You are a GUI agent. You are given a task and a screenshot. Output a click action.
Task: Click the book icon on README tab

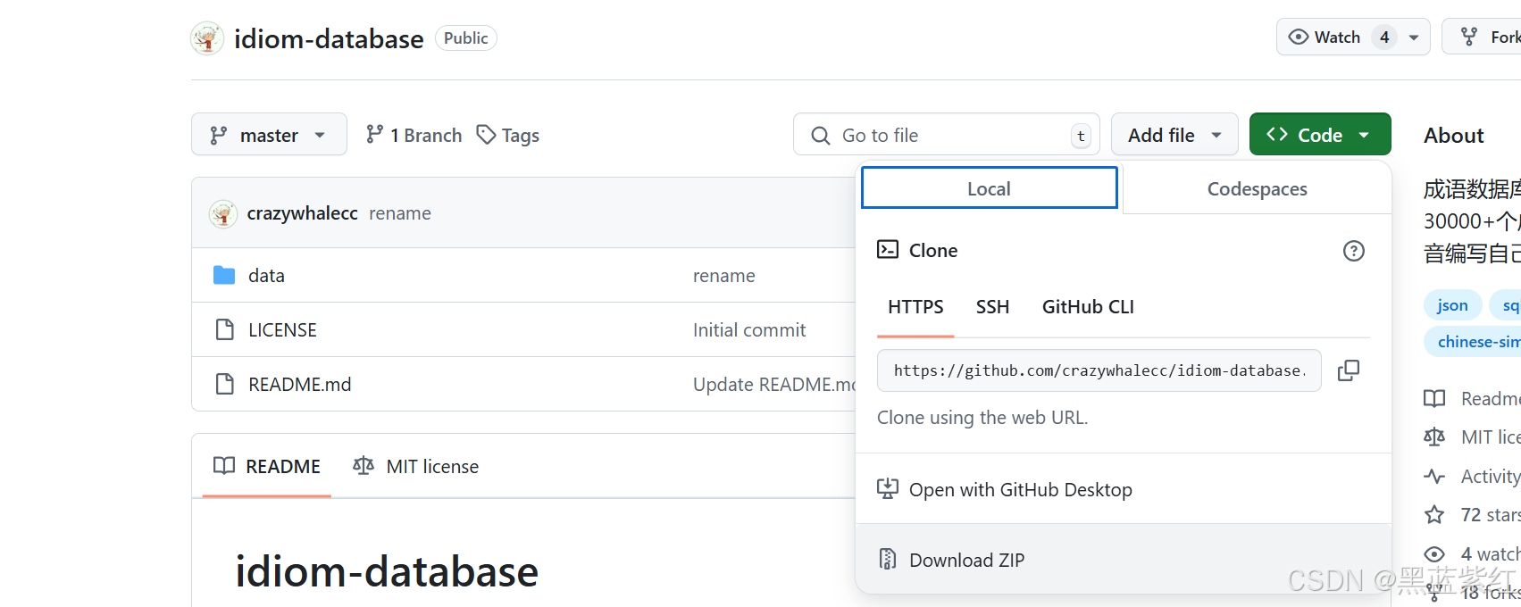[x=224, y=465]
